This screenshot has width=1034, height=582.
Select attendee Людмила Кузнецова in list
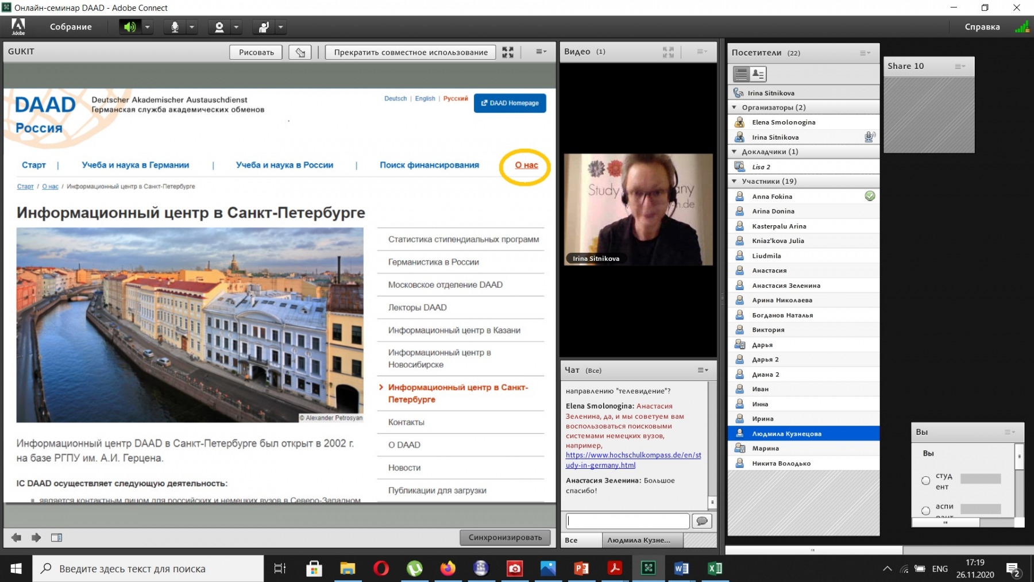click(804, 433)
